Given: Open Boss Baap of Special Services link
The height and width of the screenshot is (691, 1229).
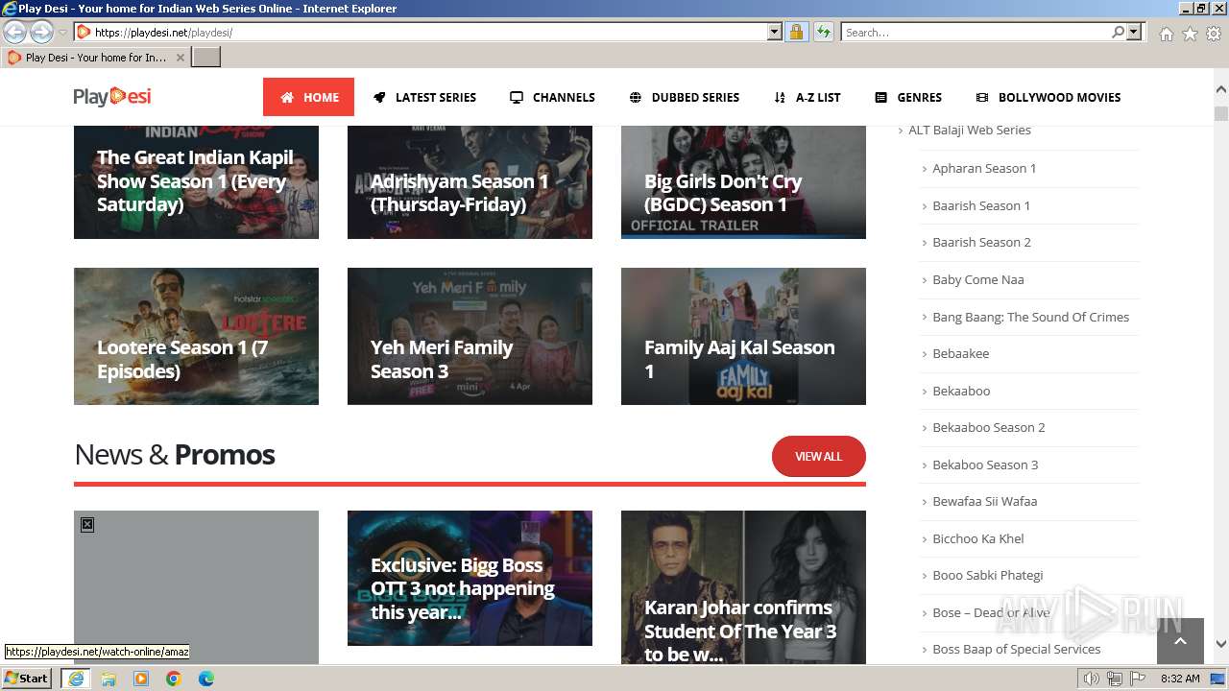Looking at the screenshot, I should [1016, 649].
